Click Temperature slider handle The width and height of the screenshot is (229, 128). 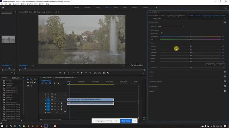click(191, 36)
